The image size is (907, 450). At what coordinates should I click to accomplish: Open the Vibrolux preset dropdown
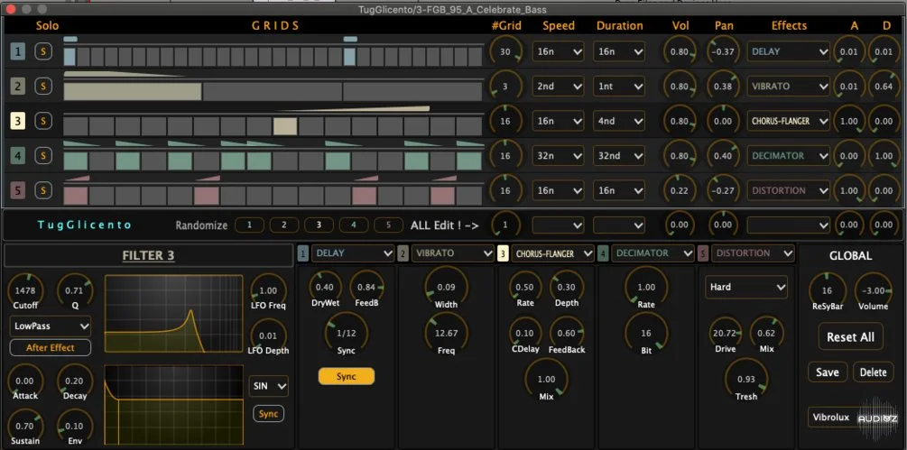click(x=850, y=418)
